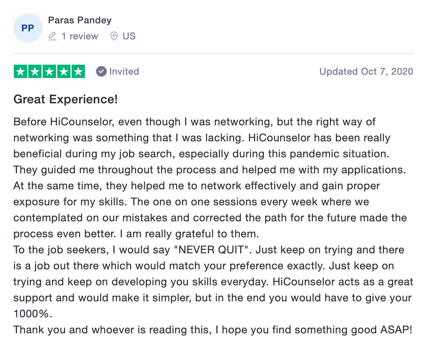Click the location pin icon

114,36
